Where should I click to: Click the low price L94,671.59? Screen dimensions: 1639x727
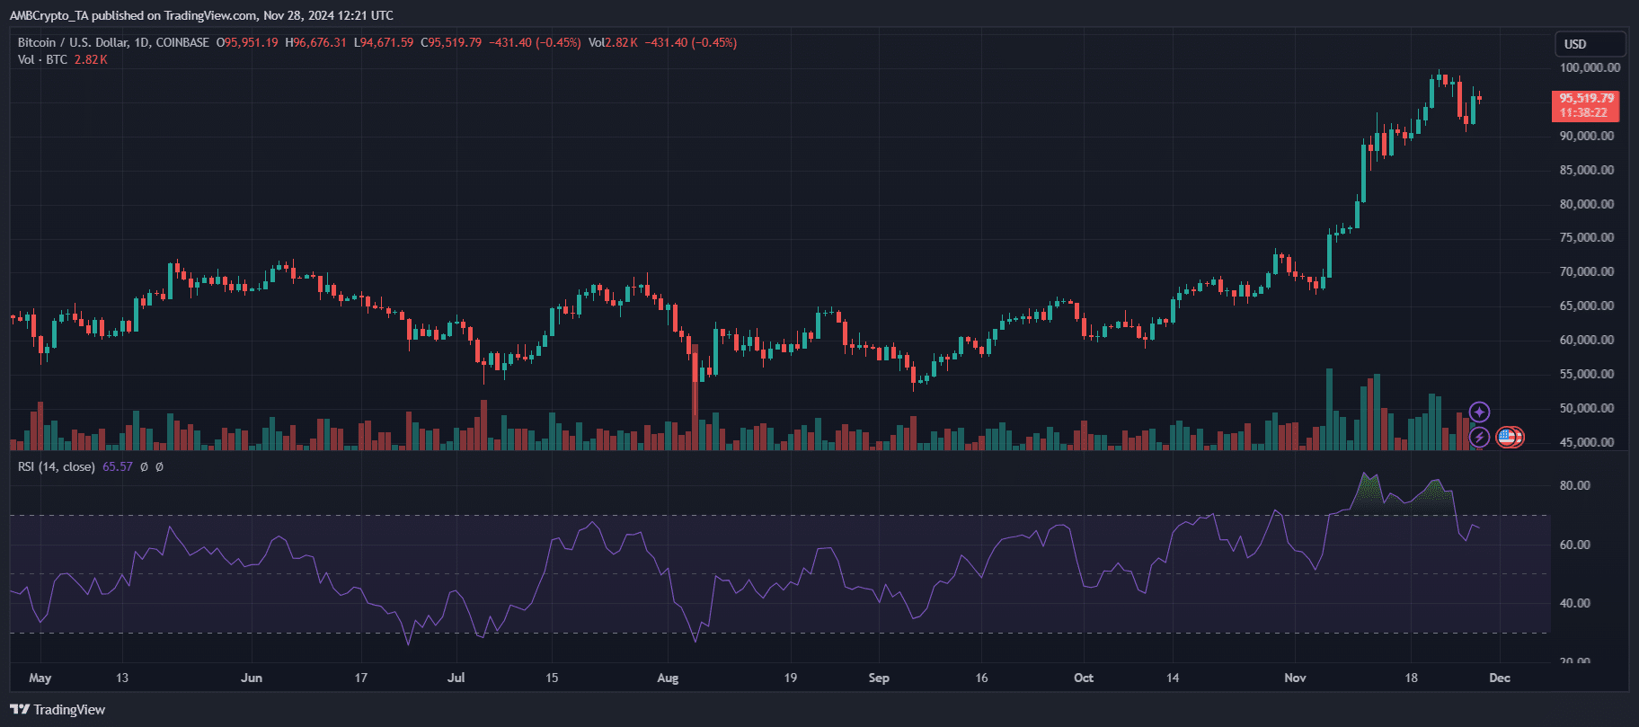coord(384,42)
